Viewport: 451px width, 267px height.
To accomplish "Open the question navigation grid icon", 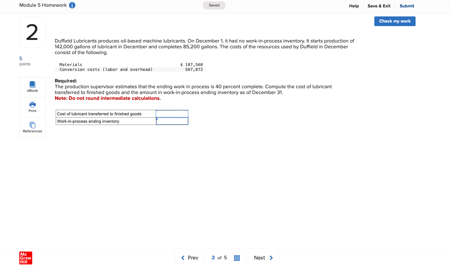I will [237, 258].
